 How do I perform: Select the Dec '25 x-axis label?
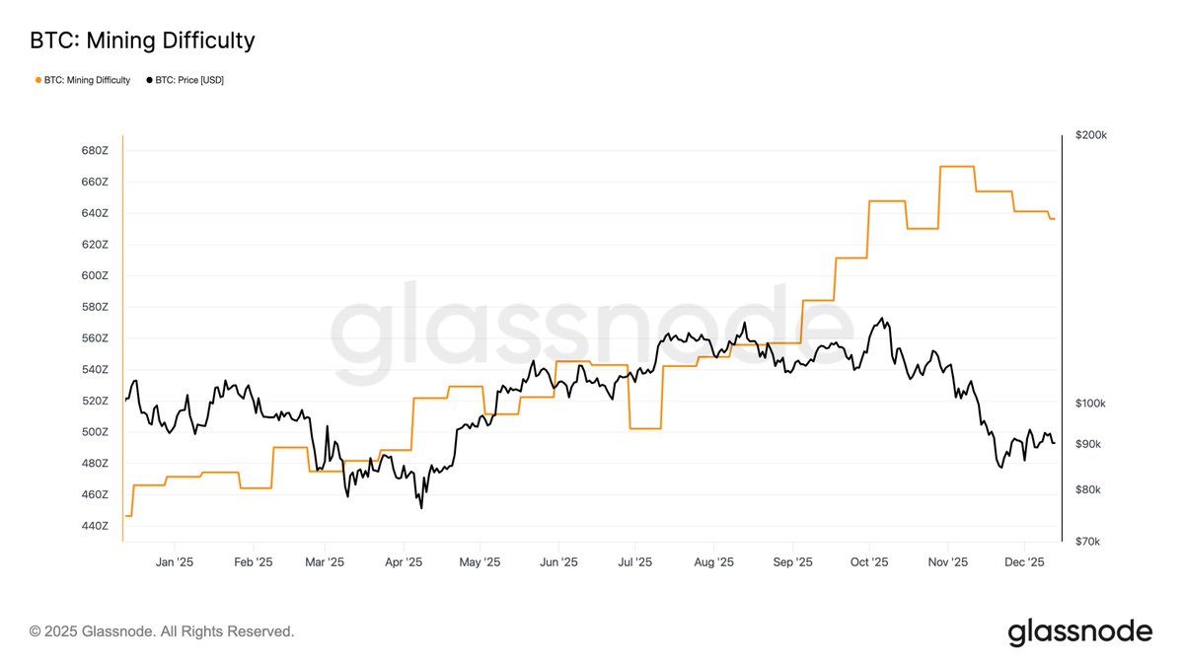pyautogui.click(x=1024, y=562)
